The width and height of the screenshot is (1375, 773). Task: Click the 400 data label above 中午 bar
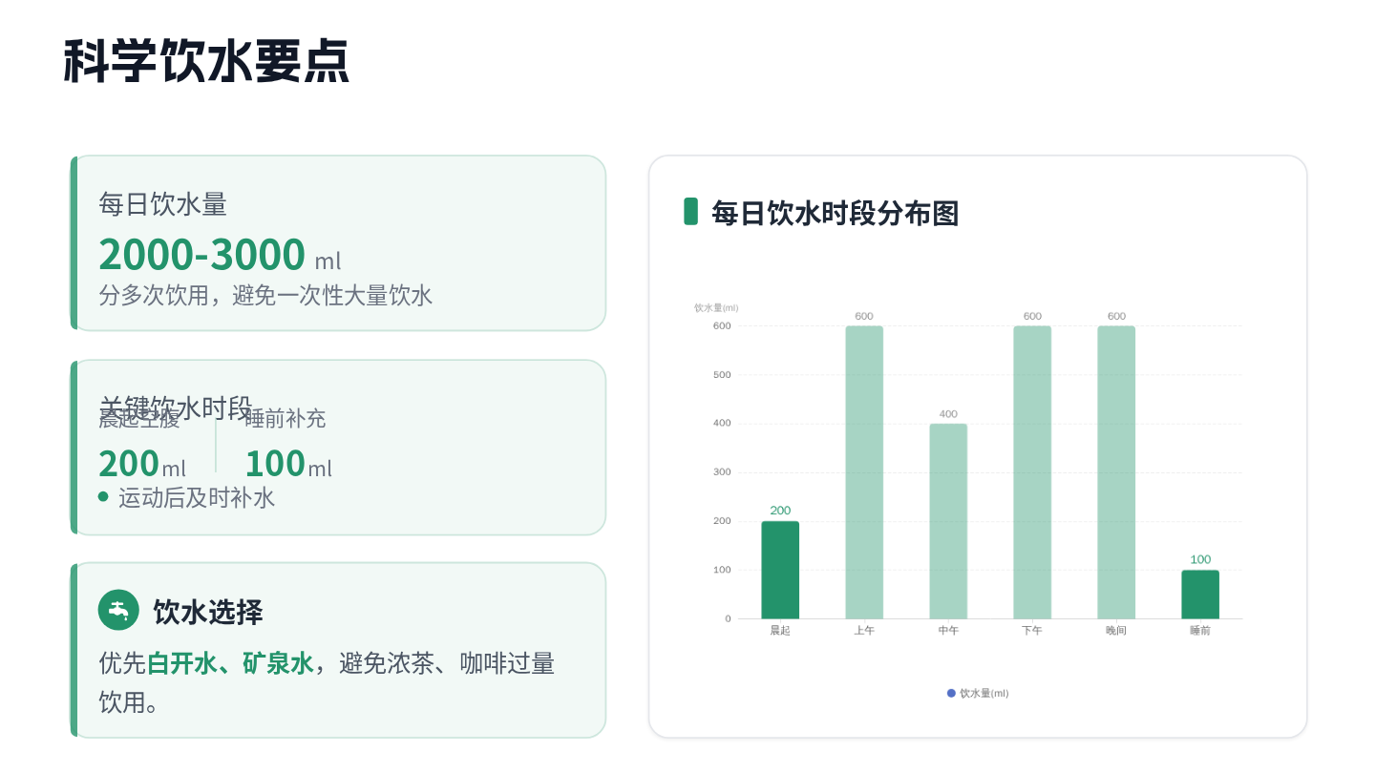tap(948, 414)
